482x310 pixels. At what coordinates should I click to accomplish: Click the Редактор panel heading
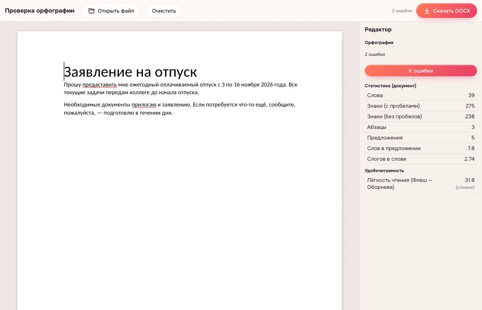point(378,29)
